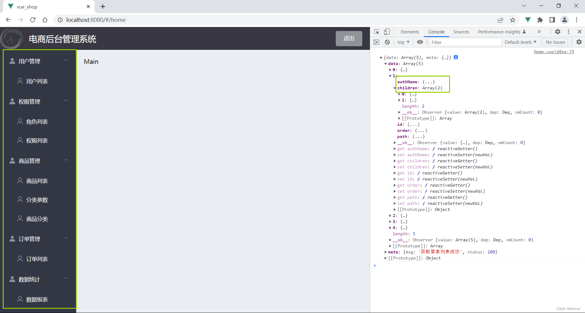Switch to Performance insights tab
Image resolution: width=585 pixels, height=313 pixels.
502,32
